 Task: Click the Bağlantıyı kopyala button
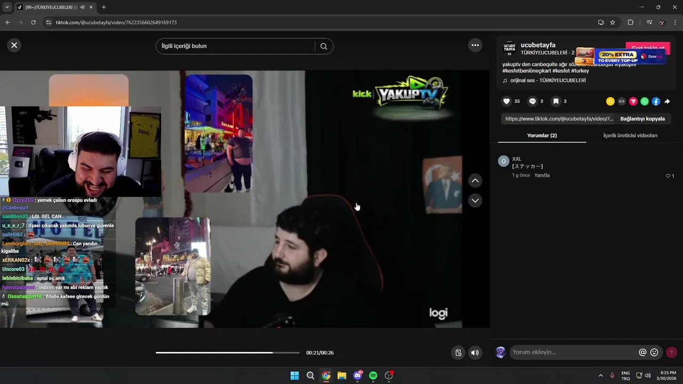click(642, 119)
